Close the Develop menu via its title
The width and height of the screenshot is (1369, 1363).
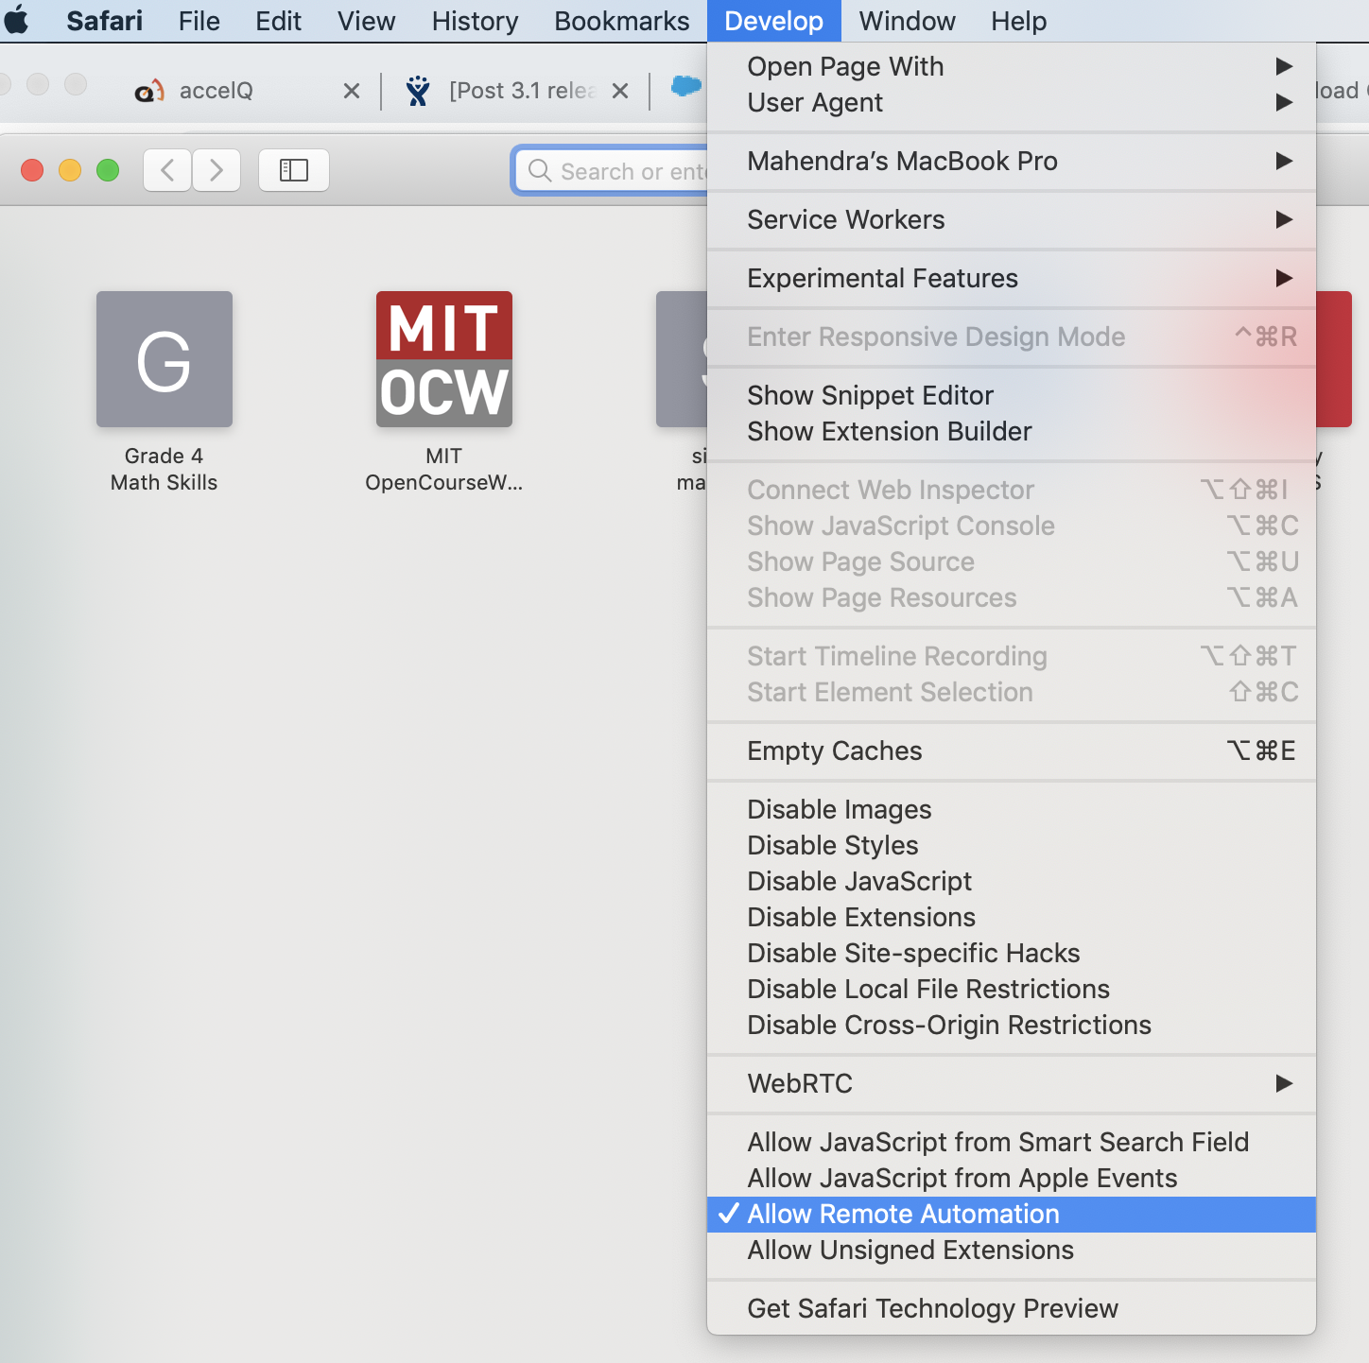pyautogui.click(x=773, y=21)
